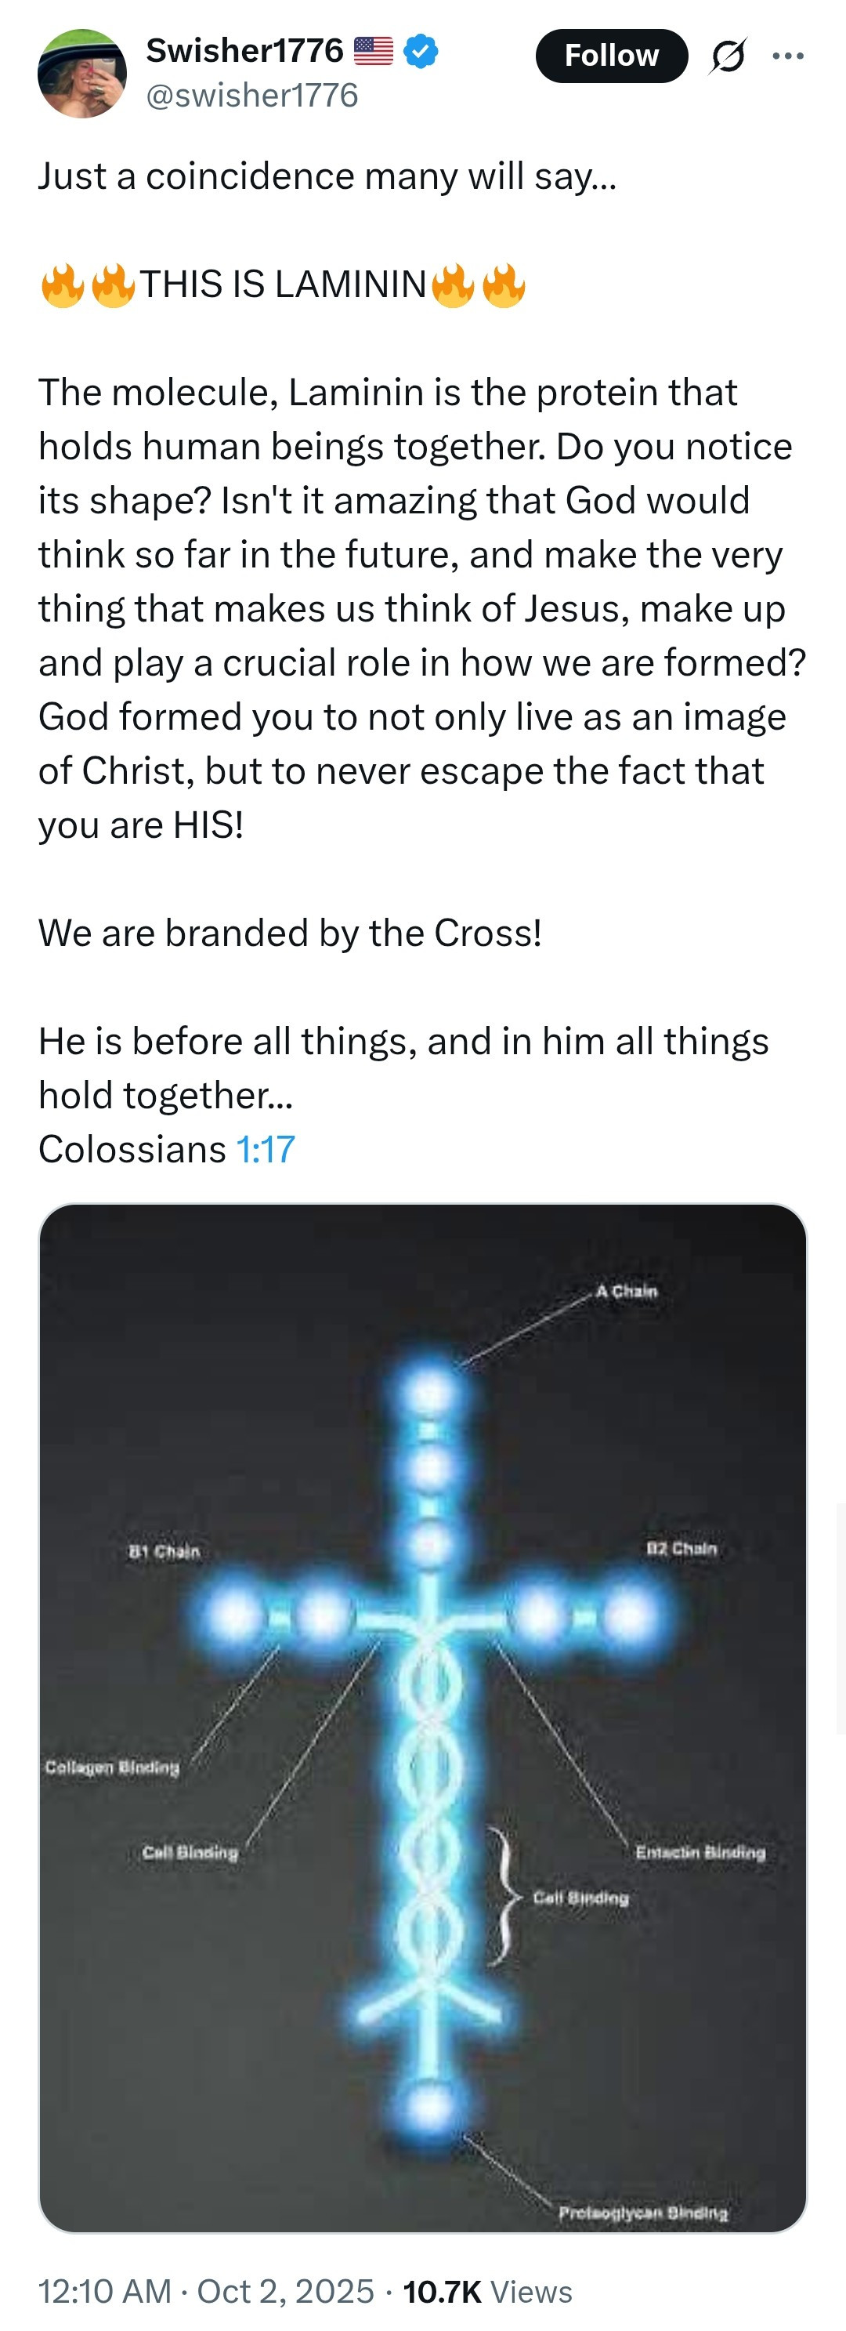Follow the Swisher1776 account

click(x=611, y=56)
